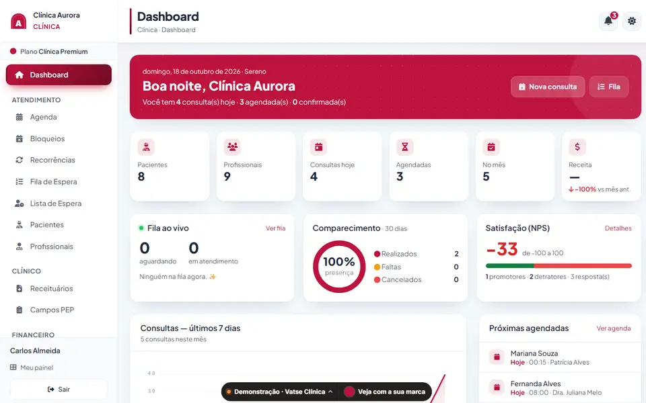
Task: Click the Consultas hoje calendar card icon
Action: [318, 147]
